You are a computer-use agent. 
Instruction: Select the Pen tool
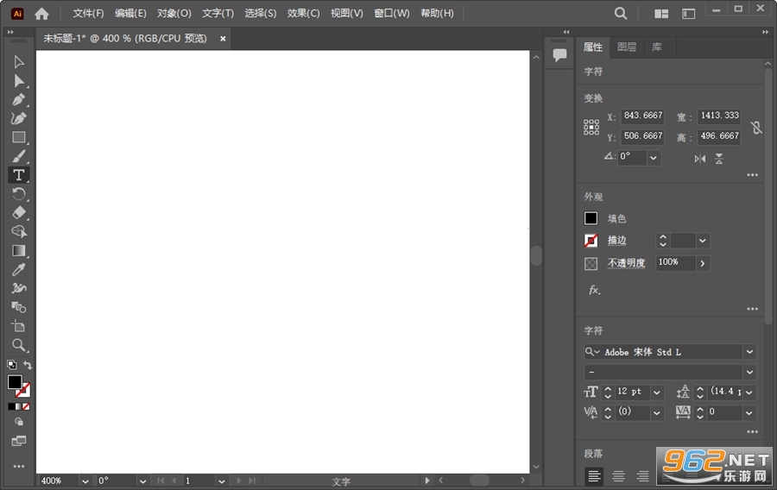pyautogui.click(x=19, y=99)
